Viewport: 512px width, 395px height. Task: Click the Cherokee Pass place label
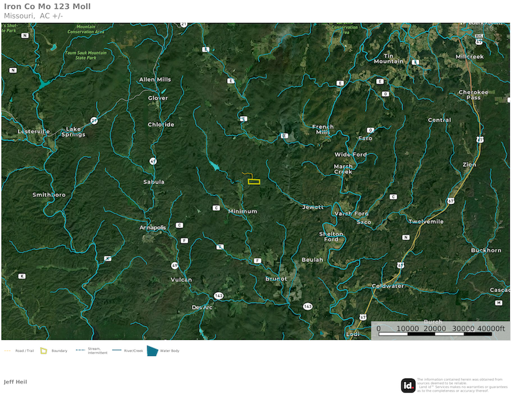point(474,95)
